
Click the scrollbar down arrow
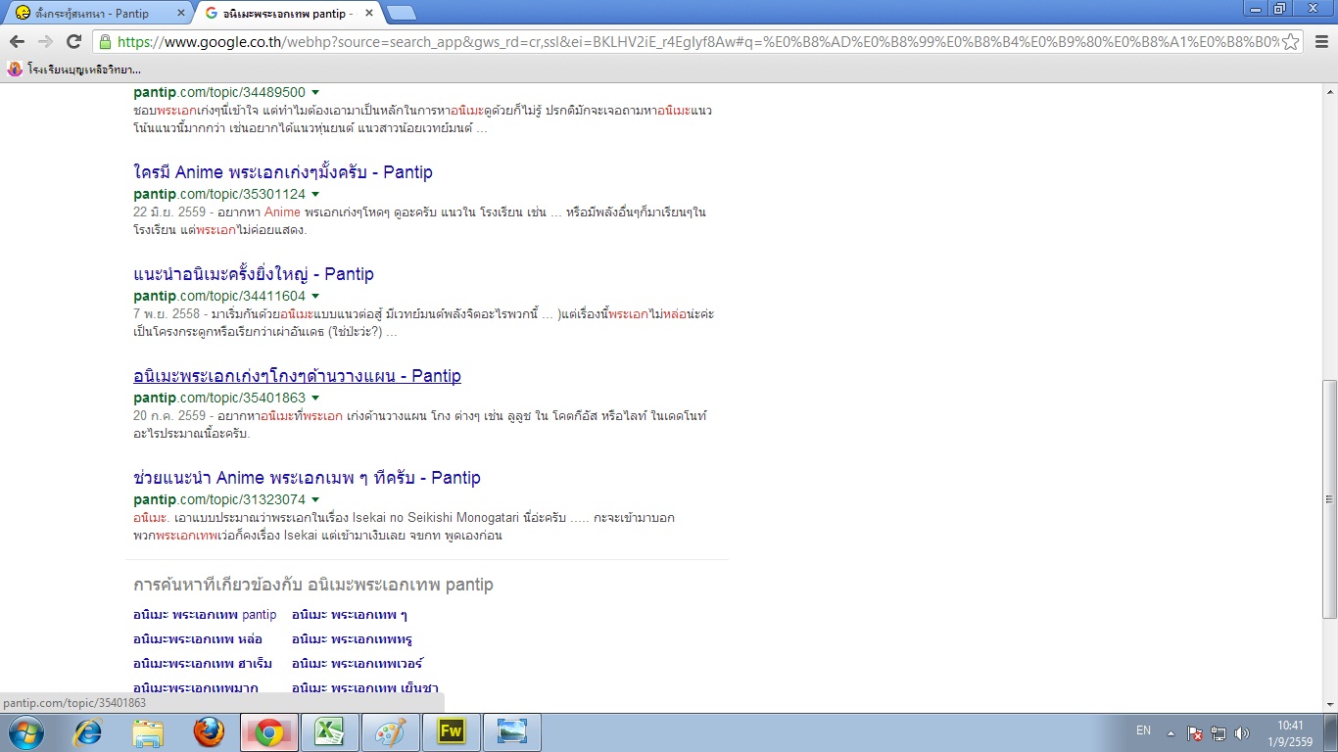[1329, 704]
